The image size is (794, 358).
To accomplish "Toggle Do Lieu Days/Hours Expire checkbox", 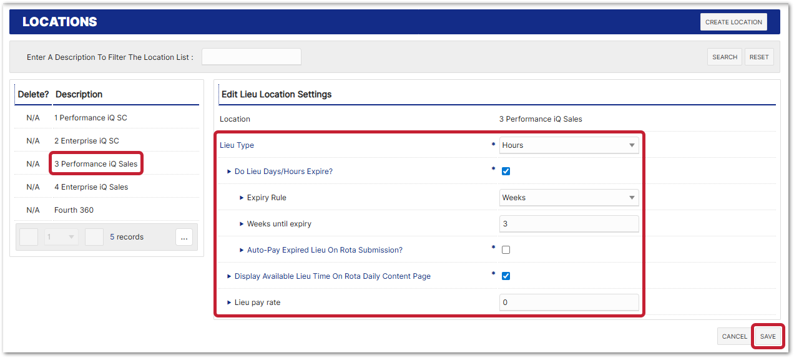I will click(x=506, y=172).
